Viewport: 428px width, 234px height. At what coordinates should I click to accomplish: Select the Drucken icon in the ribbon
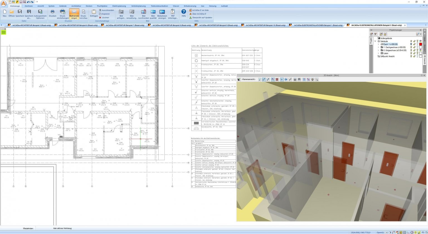(52, 13)
